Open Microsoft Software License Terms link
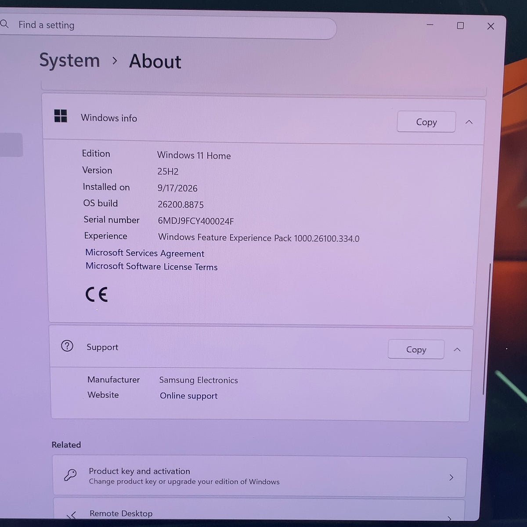Viewport: 527px width, 527px height. tap(152, 267)
